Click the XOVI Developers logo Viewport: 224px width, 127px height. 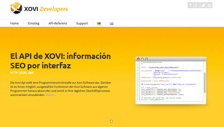point(39,9)
